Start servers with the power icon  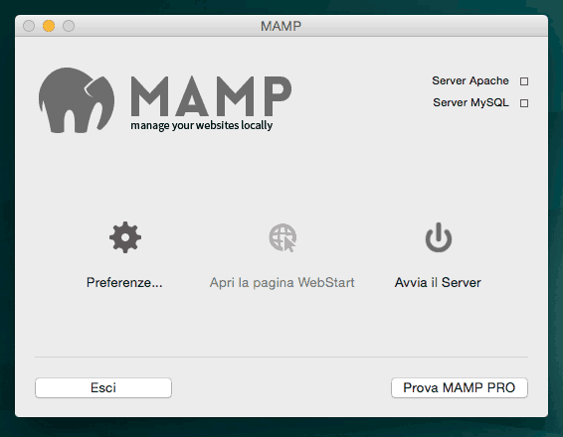[439, 237]
